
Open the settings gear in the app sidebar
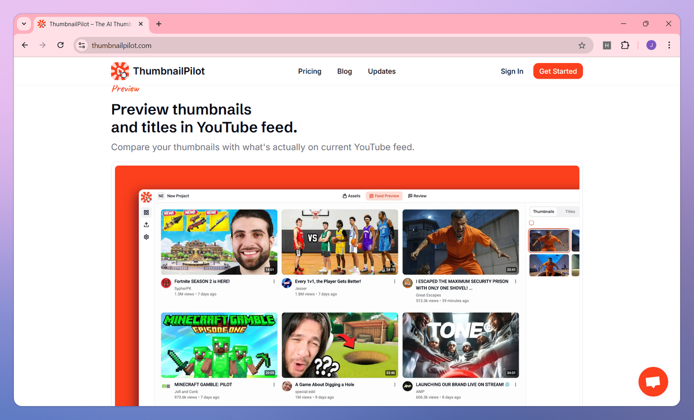146,237
